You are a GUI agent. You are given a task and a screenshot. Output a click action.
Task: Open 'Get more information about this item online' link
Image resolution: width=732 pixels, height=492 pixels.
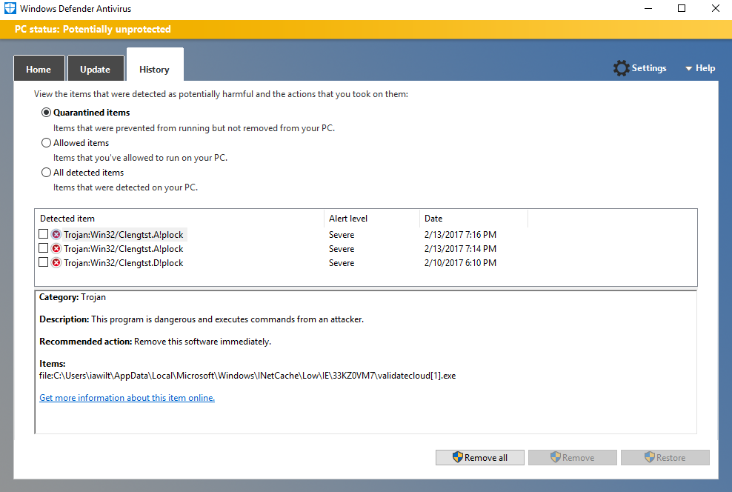point(127,398)
